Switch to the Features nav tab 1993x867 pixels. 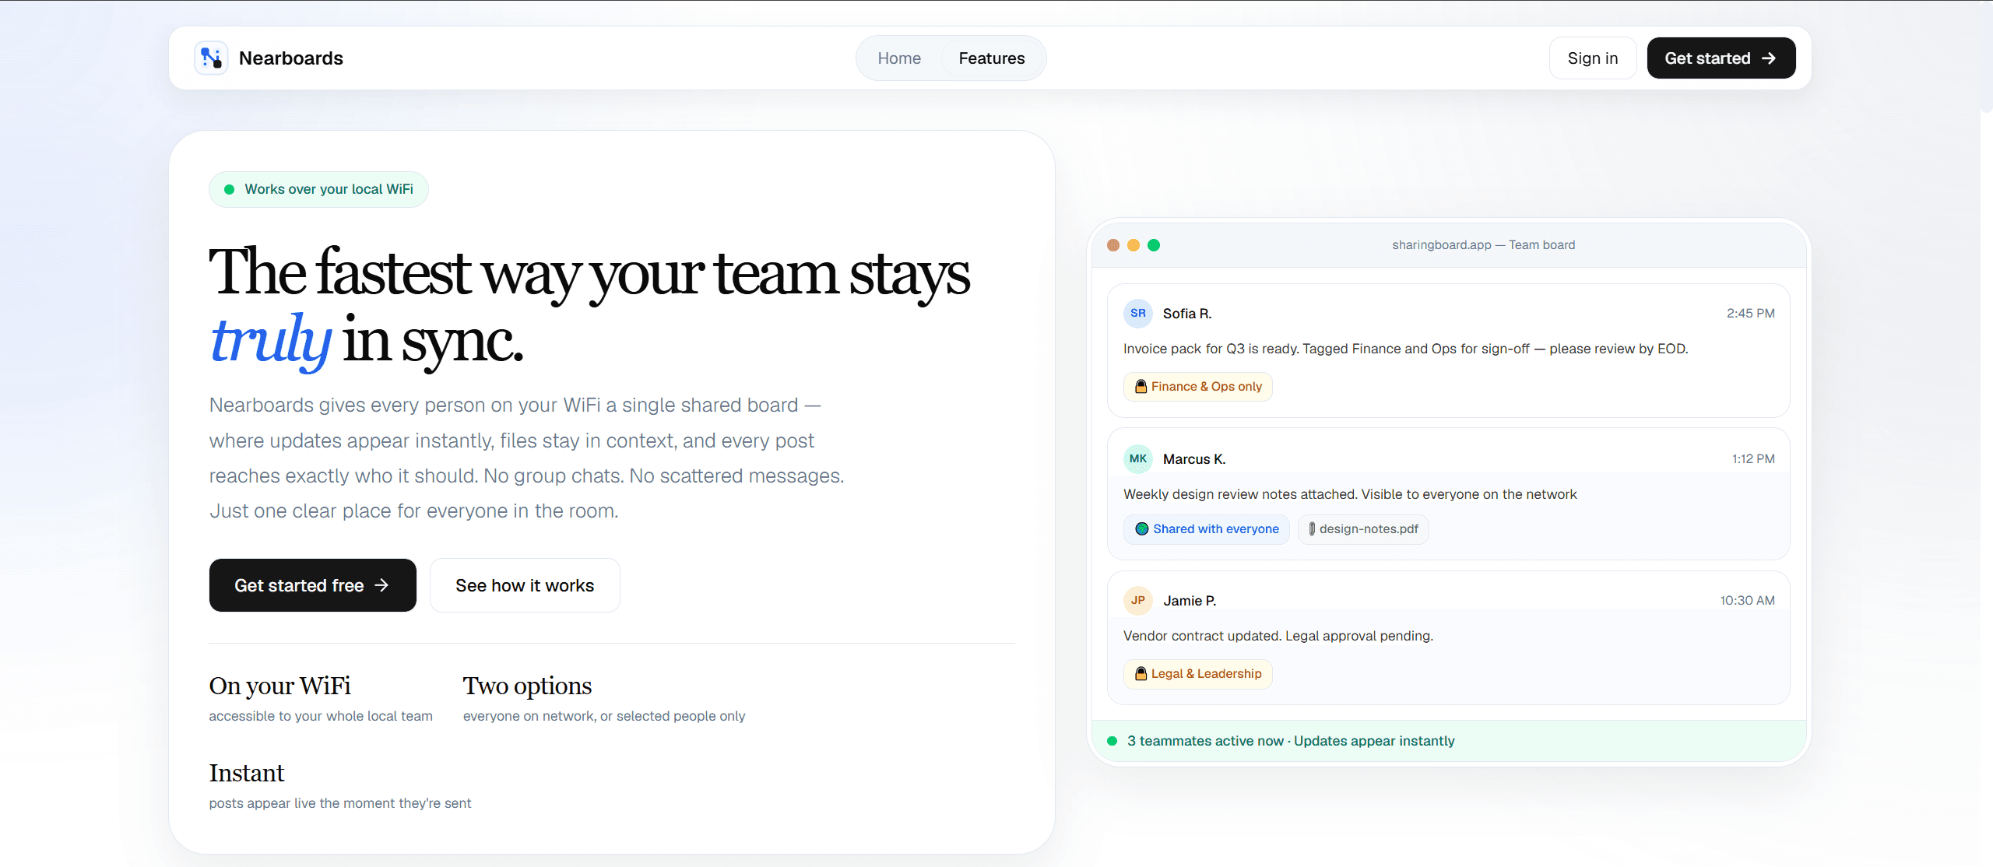click(992, 58)
